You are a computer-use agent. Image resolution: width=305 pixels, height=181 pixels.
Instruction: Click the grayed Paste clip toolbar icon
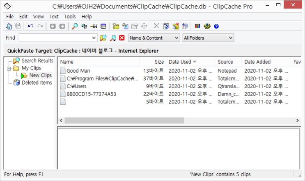point(18,26)
